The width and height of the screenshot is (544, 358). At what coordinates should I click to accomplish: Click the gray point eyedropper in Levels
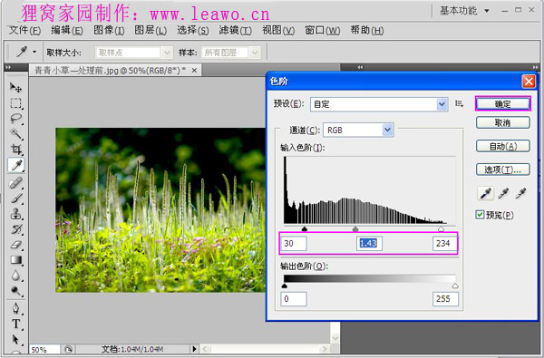click(503, 193)
